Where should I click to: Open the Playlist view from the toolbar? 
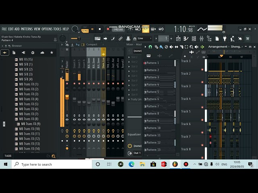[x=178, y=39]
